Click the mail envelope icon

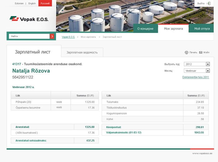click(x=201, y=52)
